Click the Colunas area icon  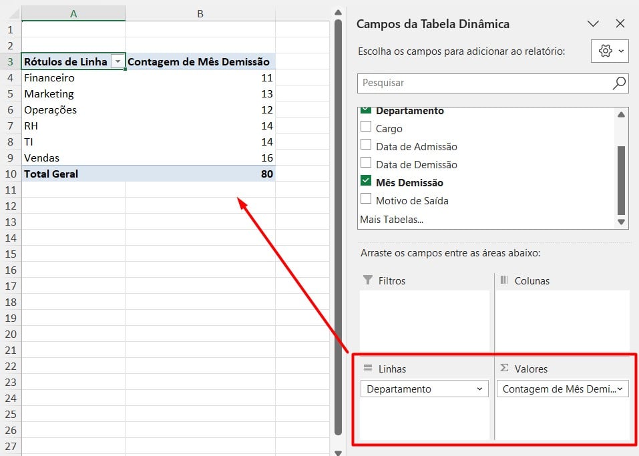[x=504, y=280]
